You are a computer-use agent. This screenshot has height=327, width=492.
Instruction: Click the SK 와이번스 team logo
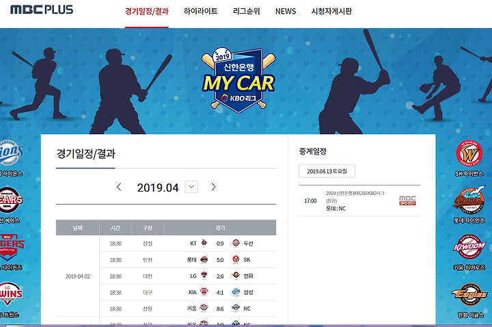[469, 154]
